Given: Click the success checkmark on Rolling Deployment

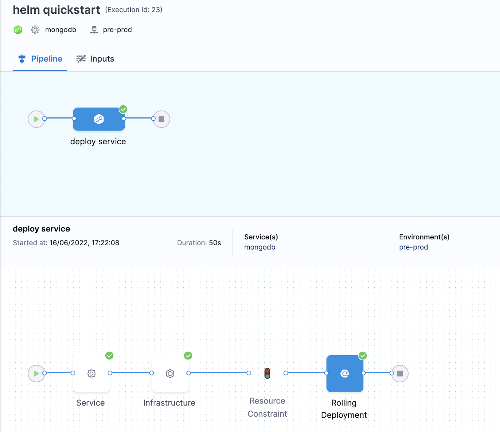Looking at the screenshot, I should click(363, 356).
